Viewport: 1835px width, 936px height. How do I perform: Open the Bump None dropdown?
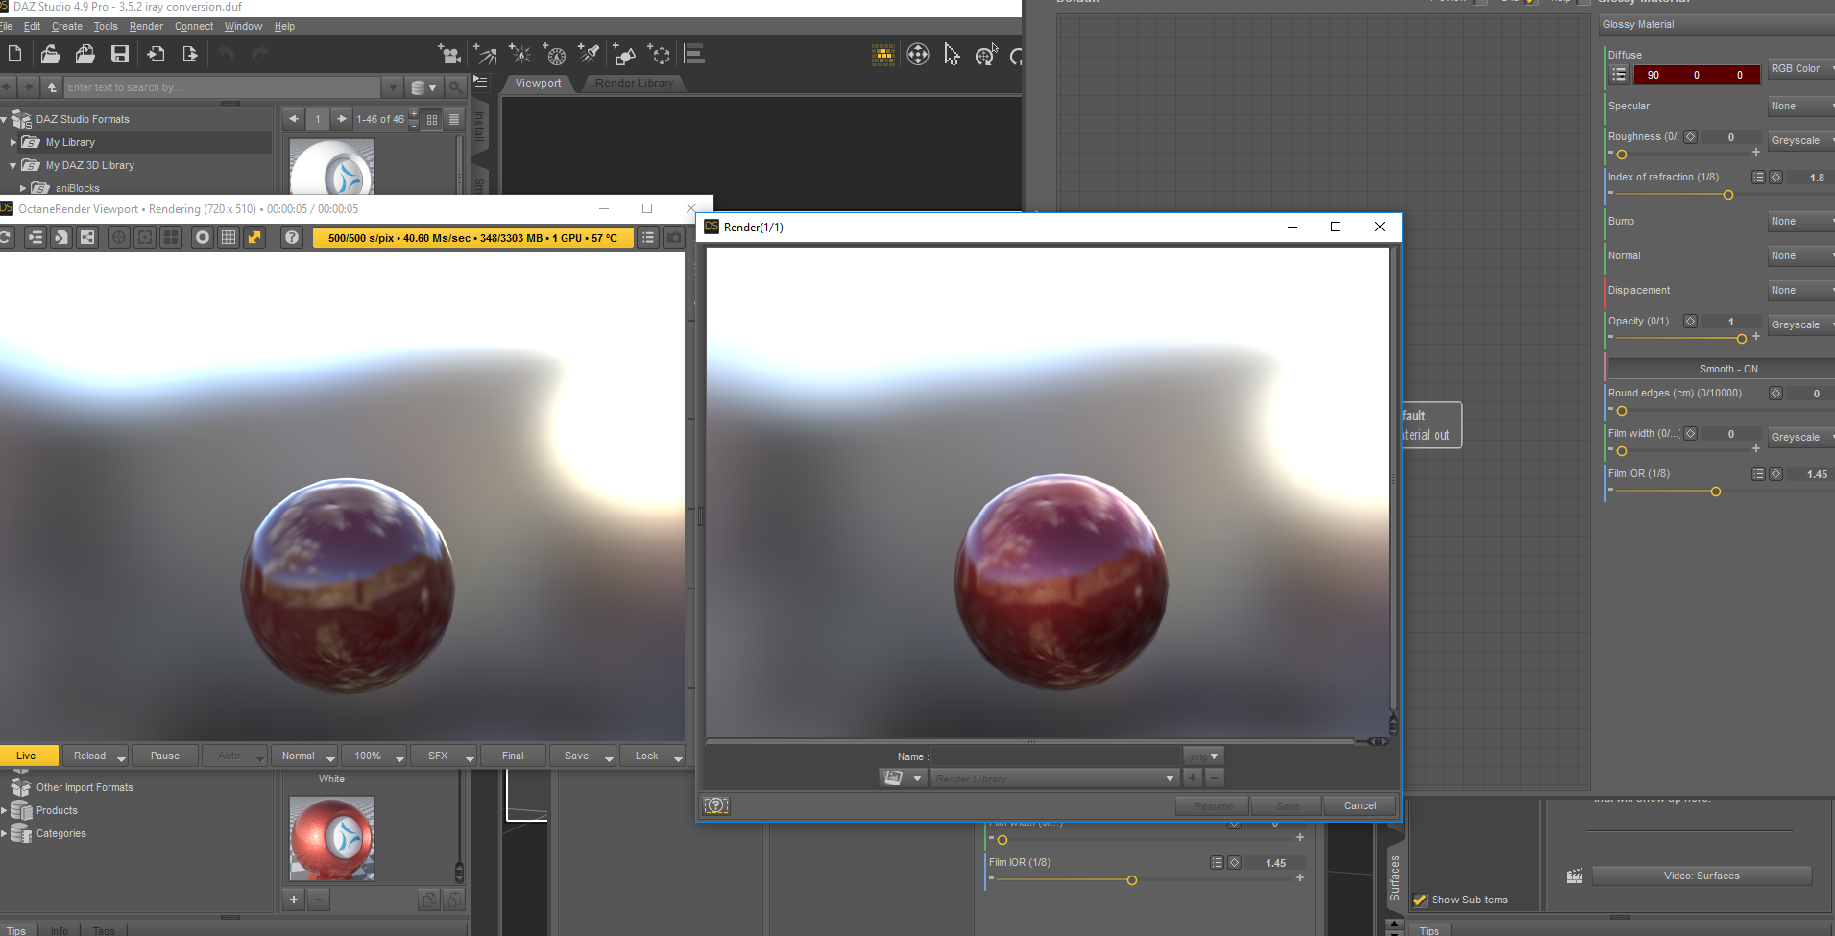(x=1801, y=222)
